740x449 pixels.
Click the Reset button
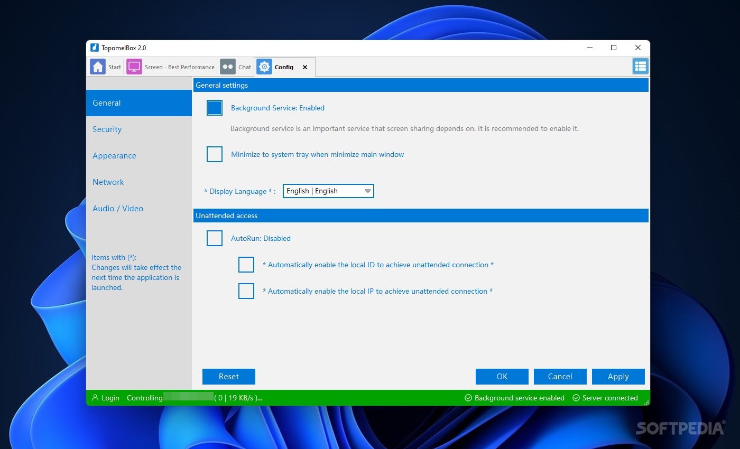[229, 377]
